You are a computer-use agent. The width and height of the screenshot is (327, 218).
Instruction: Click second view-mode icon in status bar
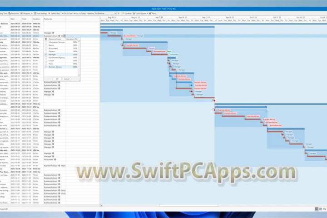pos(320,209)
